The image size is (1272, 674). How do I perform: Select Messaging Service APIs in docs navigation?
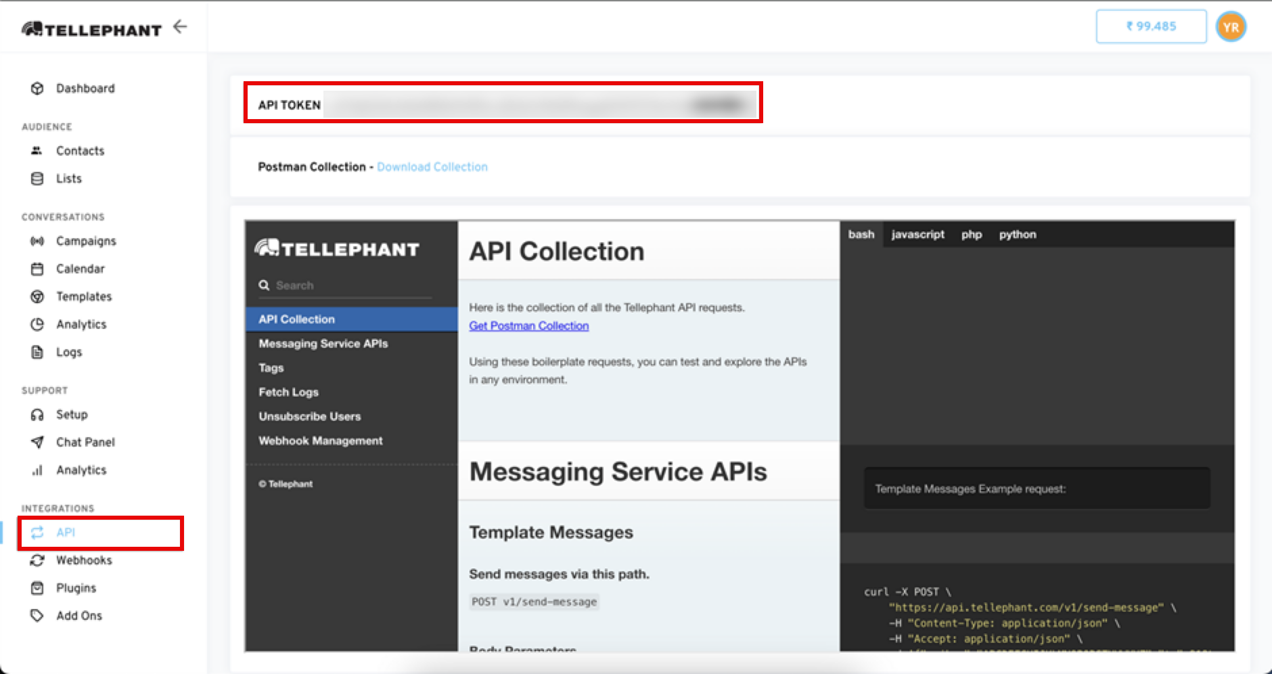(351, 344)
